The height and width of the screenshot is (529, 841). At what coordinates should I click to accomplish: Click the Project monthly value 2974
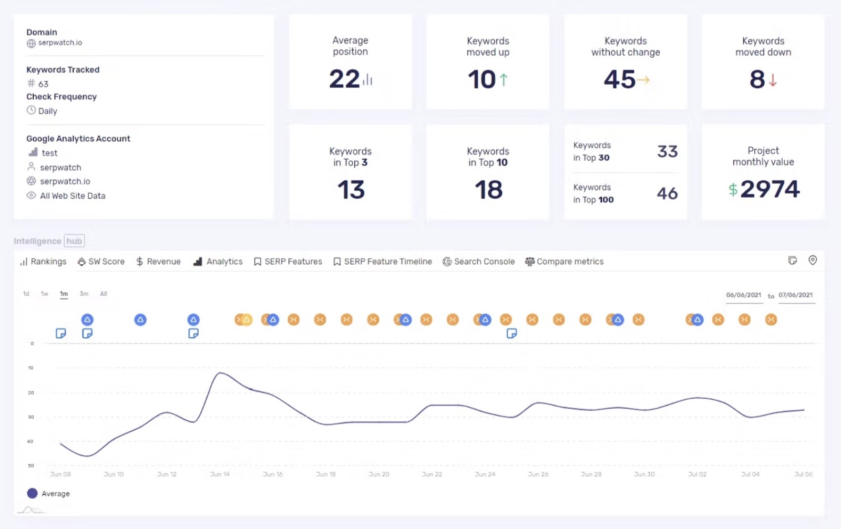click(770, 189)
